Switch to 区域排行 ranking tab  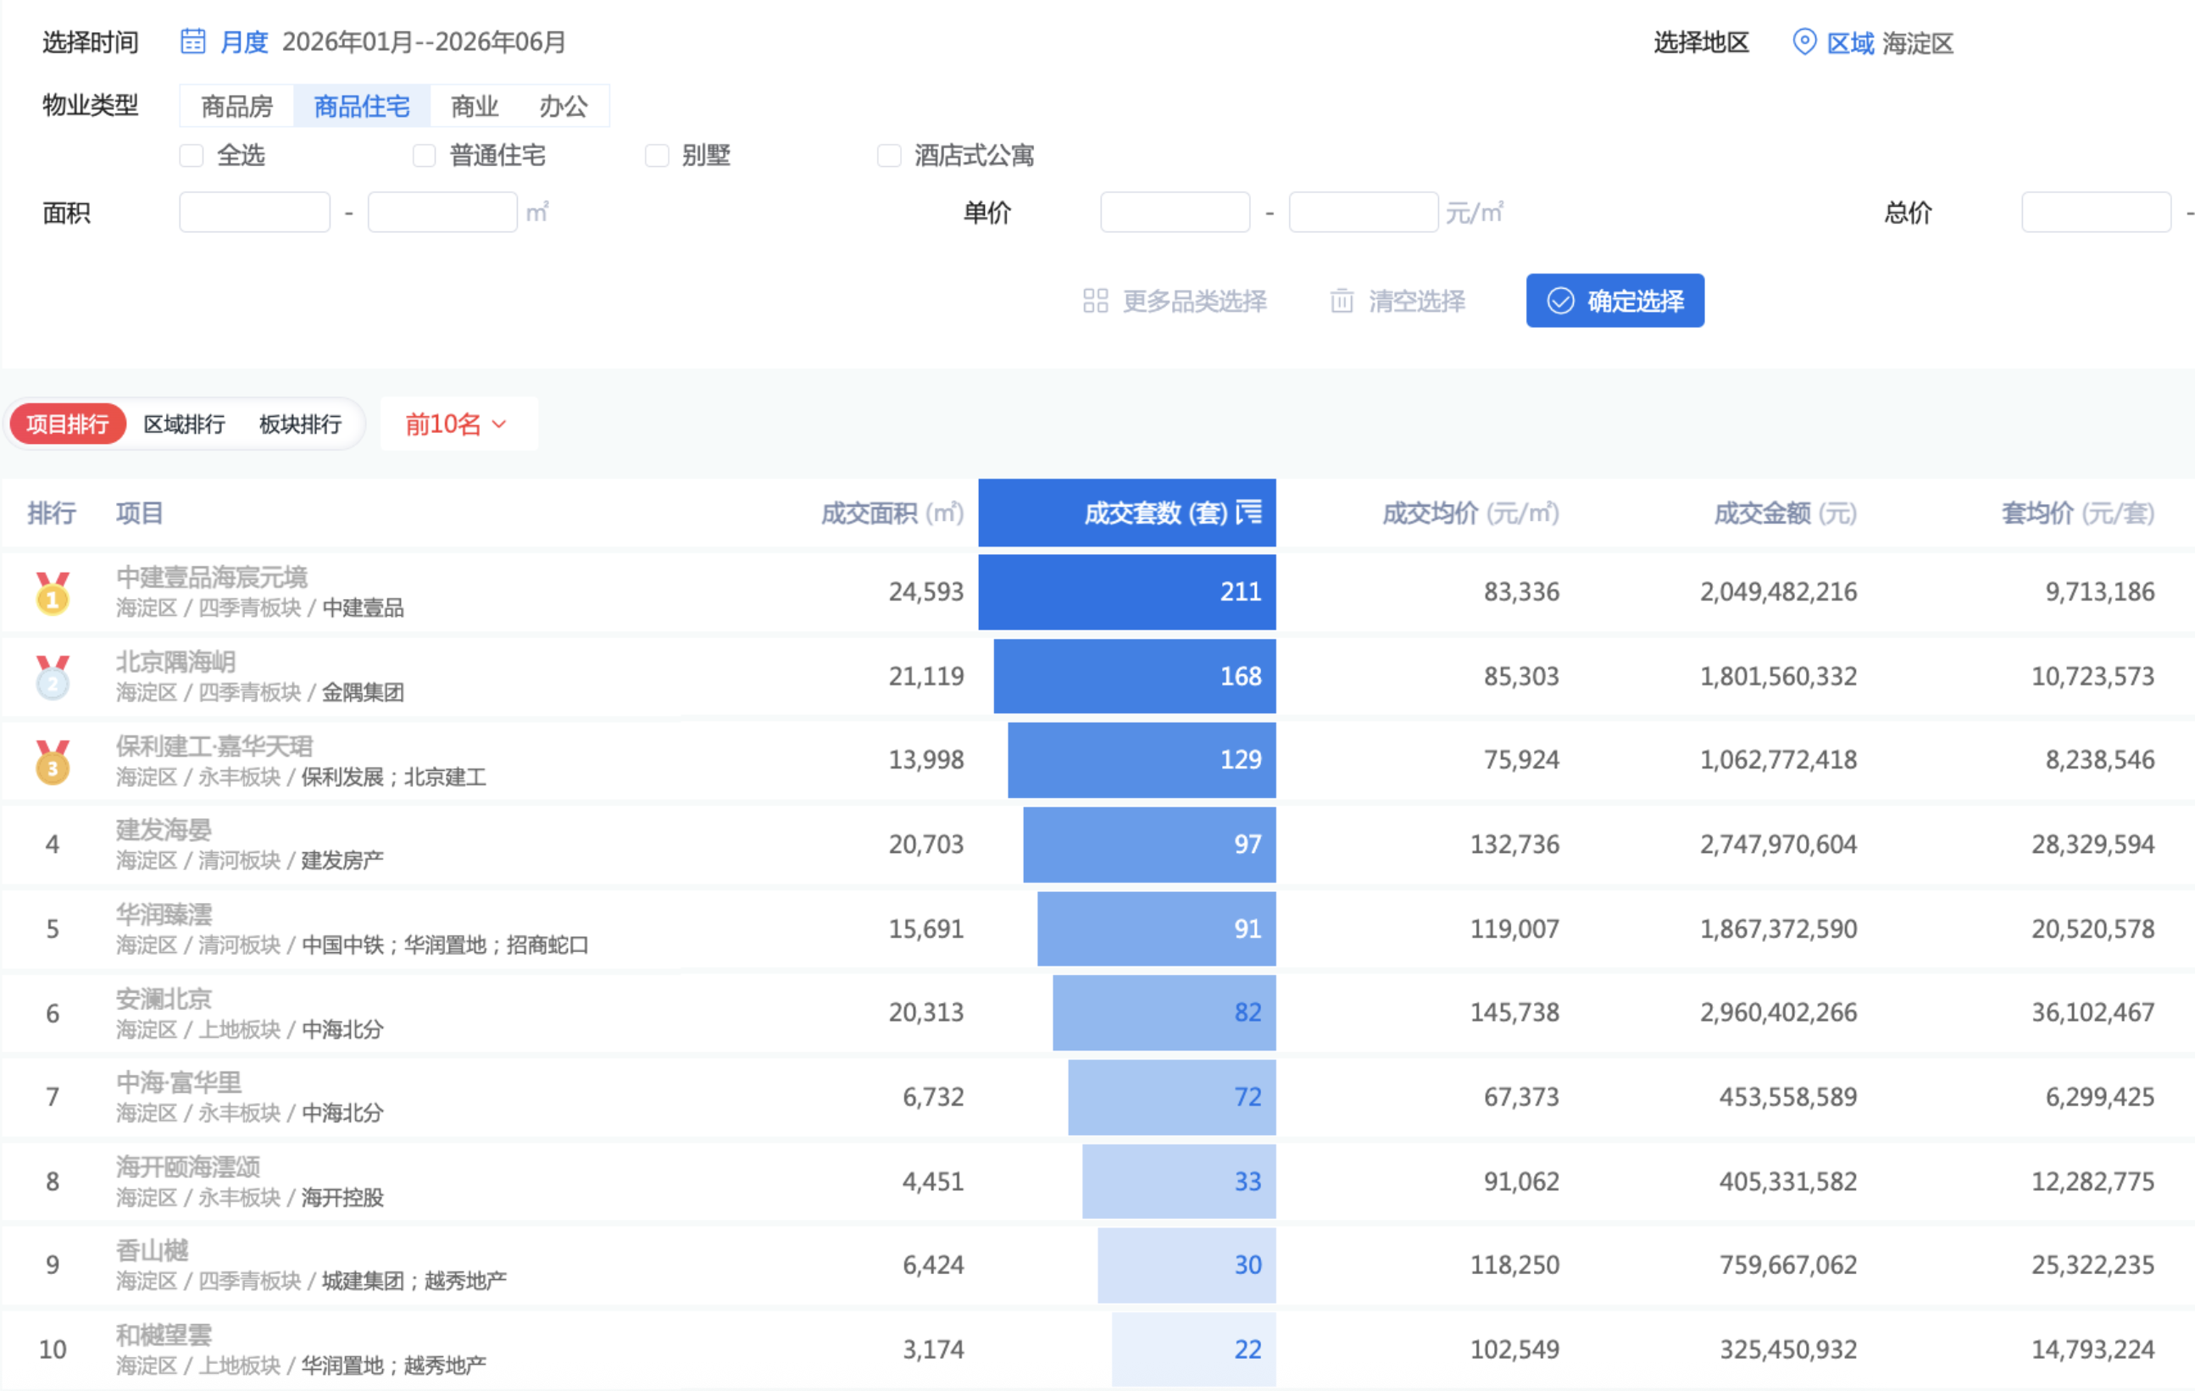[184, 424]
